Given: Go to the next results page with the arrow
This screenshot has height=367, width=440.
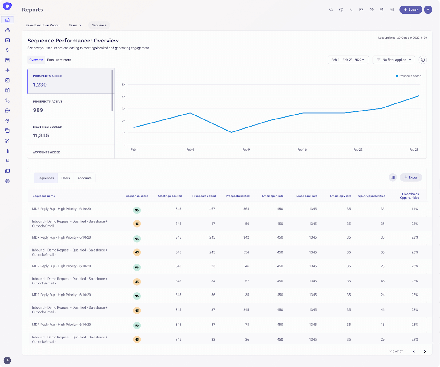Looking at the screenshot, I should pyautogui.click(x=425, y=351).
